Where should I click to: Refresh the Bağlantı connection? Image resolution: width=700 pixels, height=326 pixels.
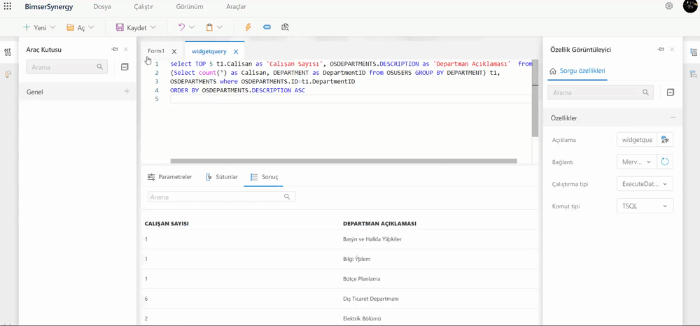tap(665, 162)
